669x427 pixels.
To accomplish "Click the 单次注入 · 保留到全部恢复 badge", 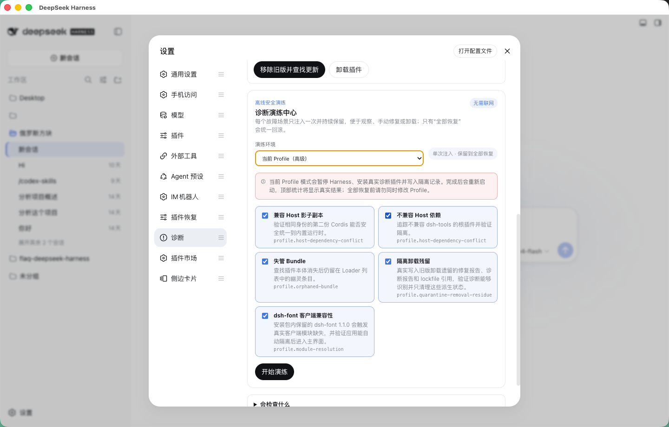I will click(x=463, y=154).
